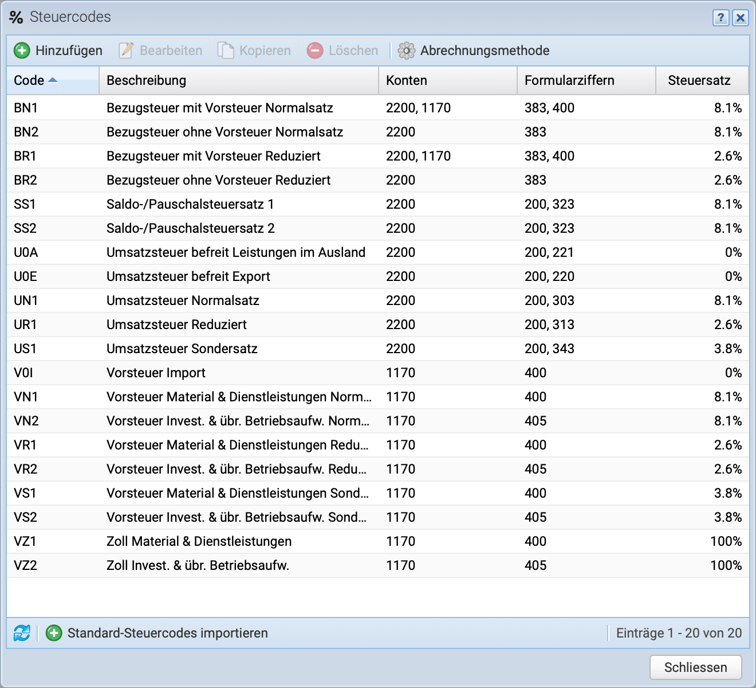Click the Bearbeiten pencil icon
The width and height of the screenshot is (756, 688).
(x=126, y=50)
